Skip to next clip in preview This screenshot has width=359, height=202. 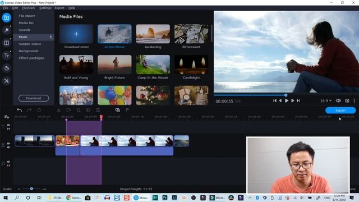[x=298, y=100]
